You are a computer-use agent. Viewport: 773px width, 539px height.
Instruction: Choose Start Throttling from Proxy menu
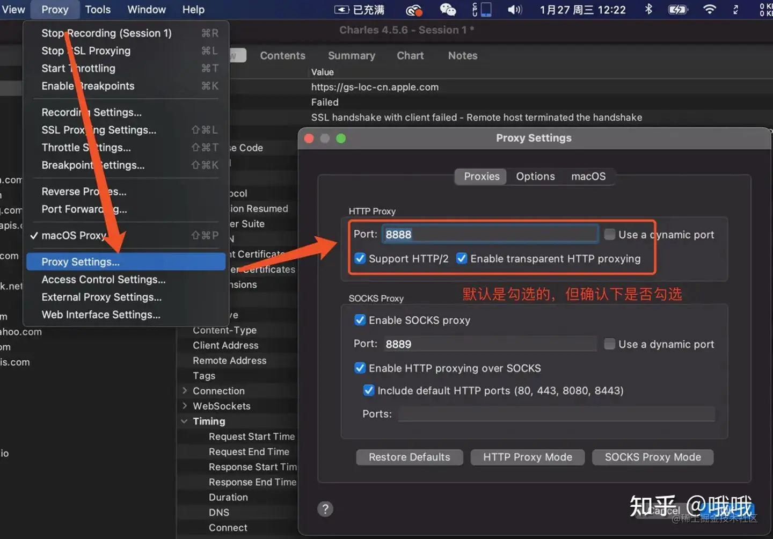[x=126, y=68]
